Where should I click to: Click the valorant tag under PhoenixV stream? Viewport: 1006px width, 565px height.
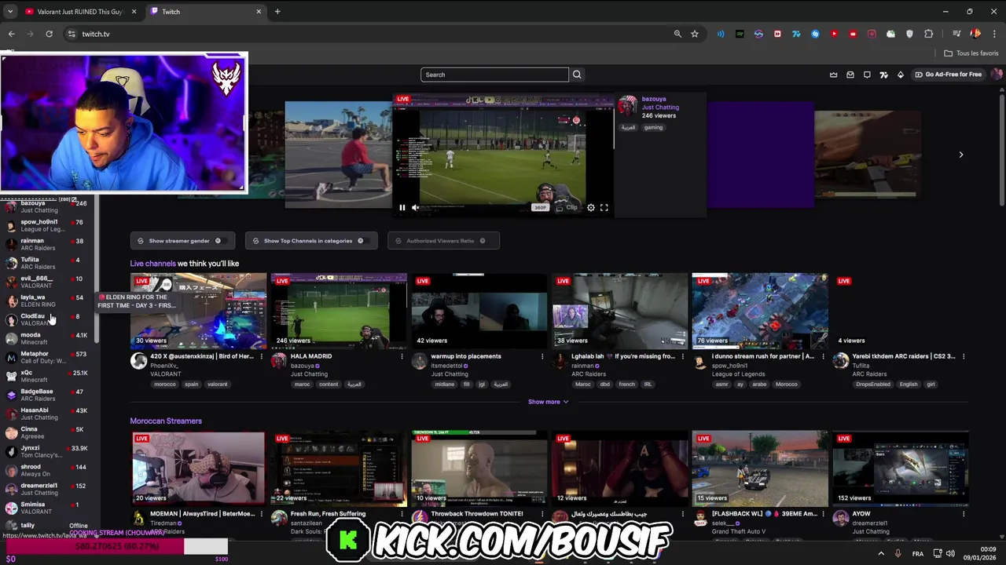218,385
